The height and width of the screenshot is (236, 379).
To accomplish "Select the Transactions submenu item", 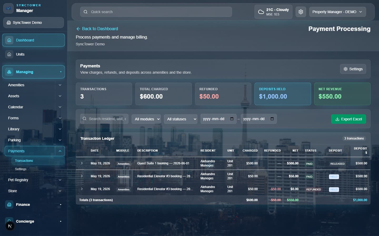I will [x=38, y=161].
